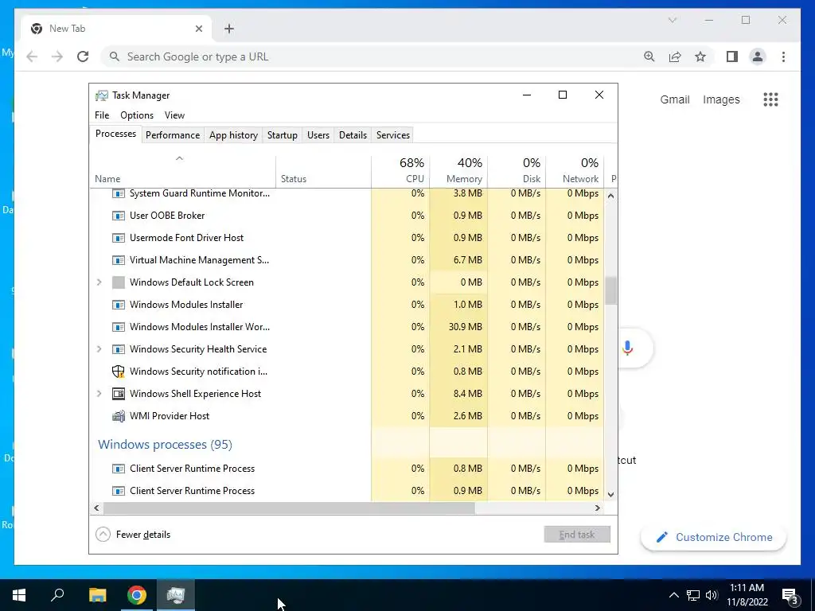Click the User OOBE Broker process icon

(x=119, y=216)
